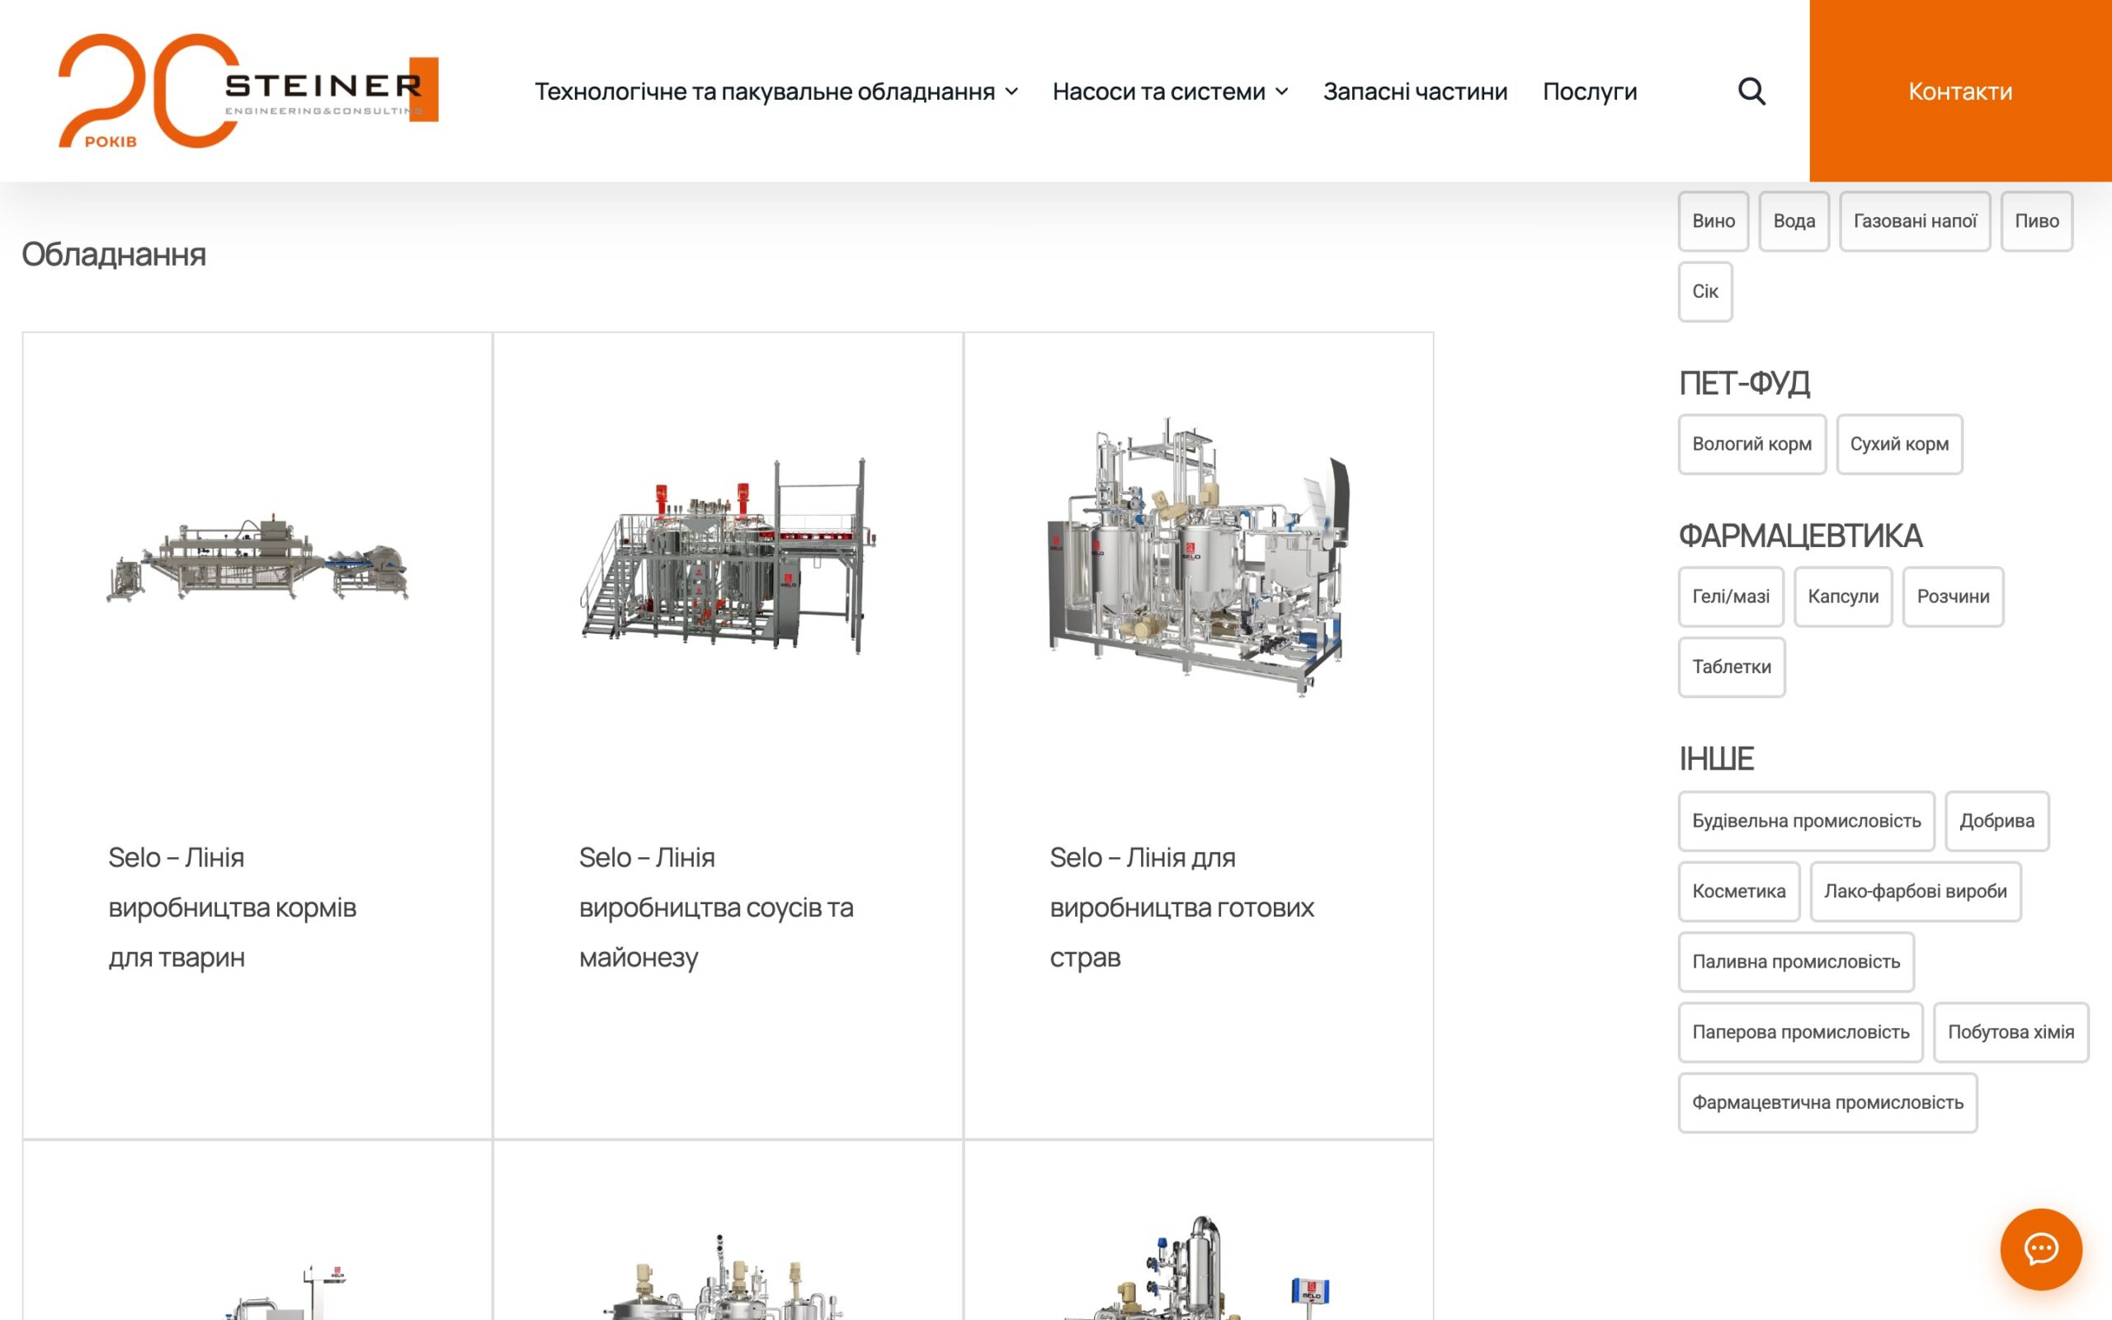Viewport: 2112px width, 1320px height.
Task: Select the Сік tag
Action: pos(1705,291)
